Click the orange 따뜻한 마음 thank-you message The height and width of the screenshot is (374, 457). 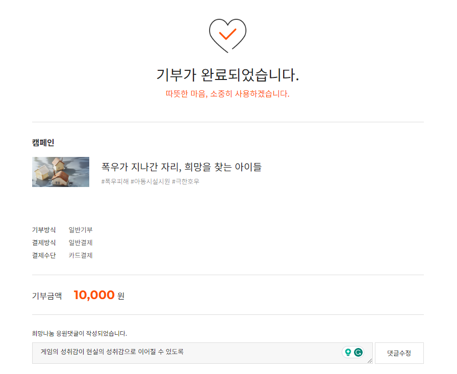tap(227, 94)
